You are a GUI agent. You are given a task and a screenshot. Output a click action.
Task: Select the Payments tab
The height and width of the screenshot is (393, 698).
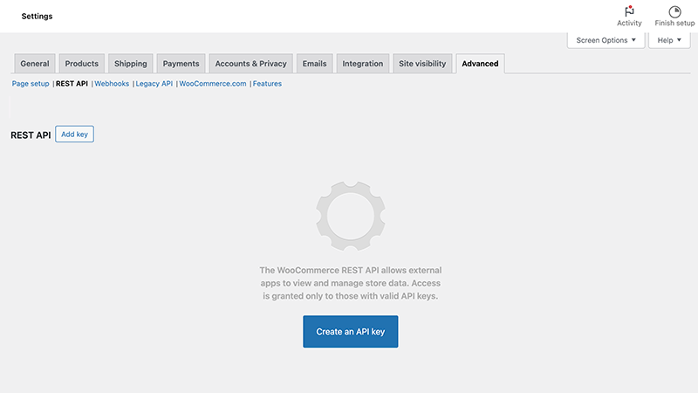(x=181, y=64)
